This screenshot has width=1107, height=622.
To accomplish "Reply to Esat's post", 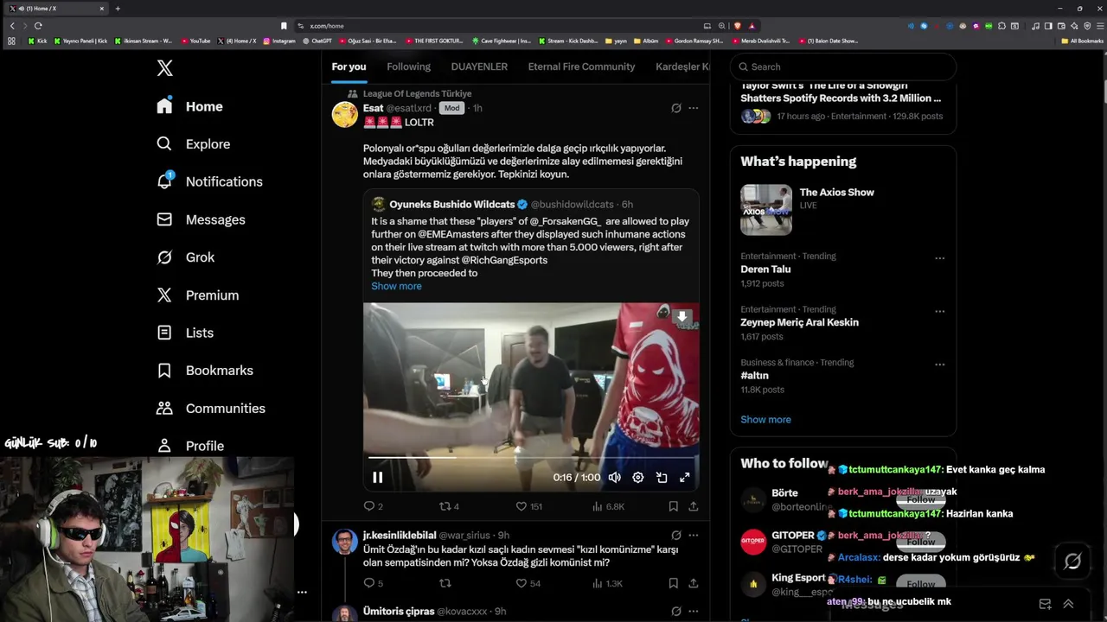I will (373, 506).
